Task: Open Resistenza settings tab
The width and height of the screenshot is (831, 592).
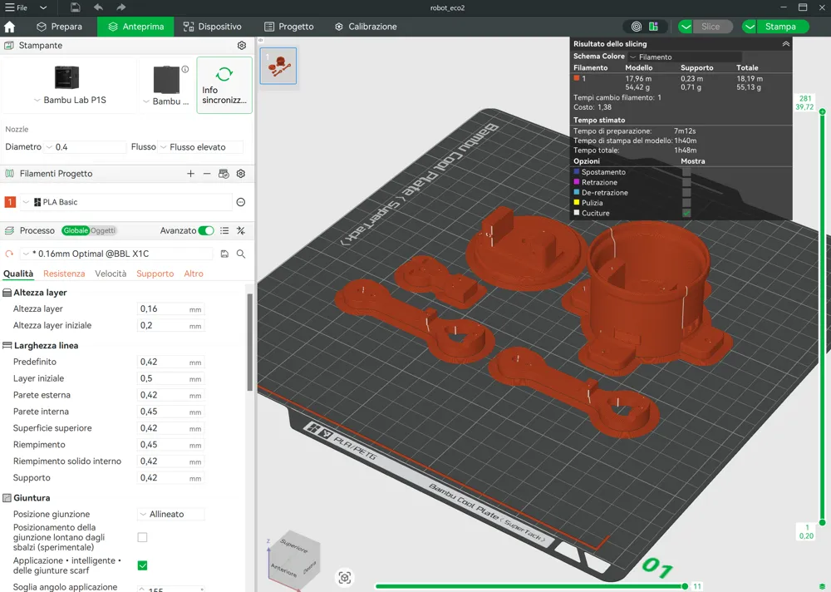Action: click(x=64, y=274)
